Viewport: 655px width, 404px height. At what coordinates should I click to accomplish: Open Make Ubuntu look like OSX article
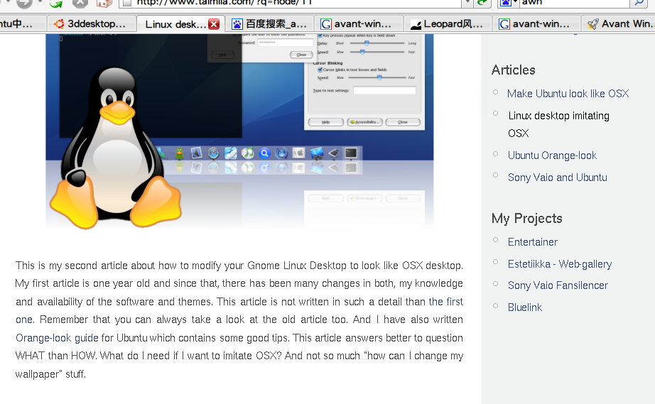point(568,94)
